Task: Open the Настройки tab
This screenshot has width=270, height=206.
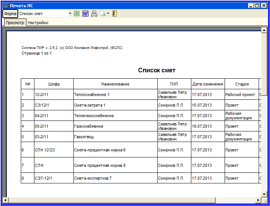Action: pyautogui.click(x=38, y=23)
